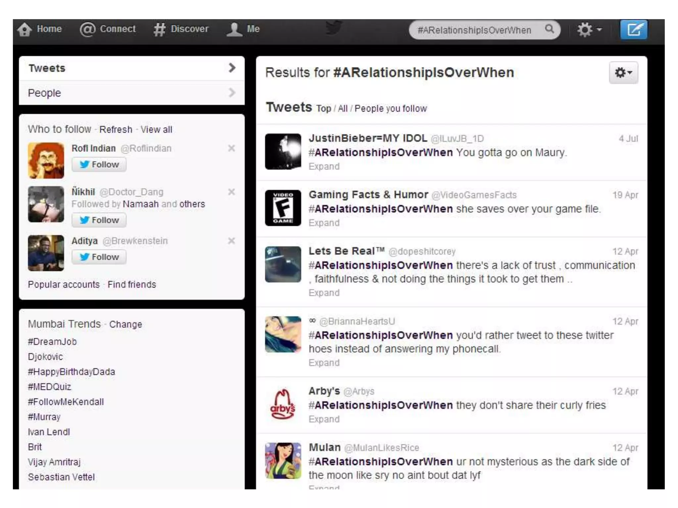Click the search magnifier icon
This screenshot has height=508, width=678.
pyautogui.click(x=549, y=29)
